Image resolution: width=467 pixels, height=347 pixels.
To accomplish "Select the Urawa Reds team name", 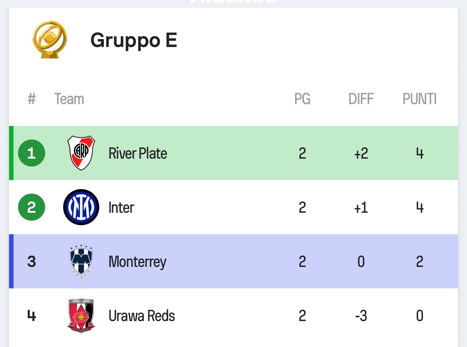I will (142, 316).
